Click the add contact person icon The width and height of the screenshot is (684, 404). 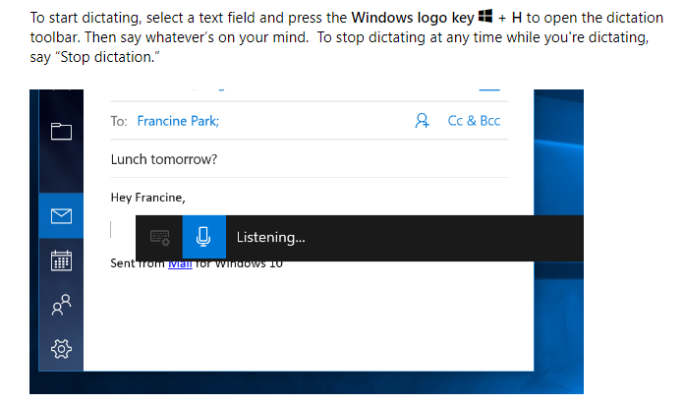tap(423, 121)
